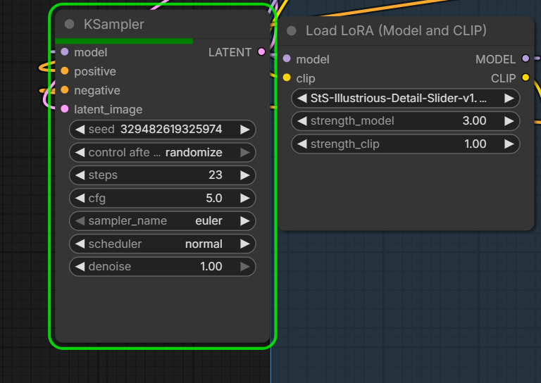The width and height of the screenshot is (541, 383).
Task: Click the latent_image input socket
Action: (x=65, y=109)
